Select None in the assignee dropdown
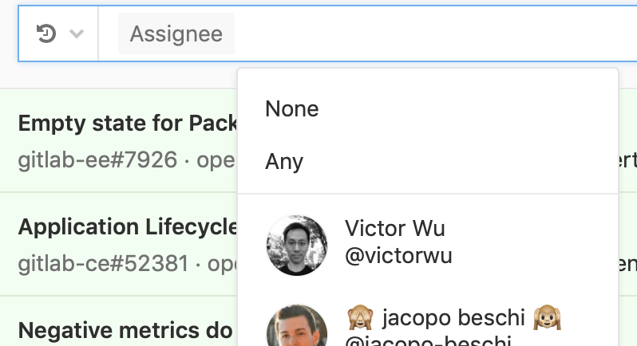This screenshot has width=637, height=346. tap(292, 108)
